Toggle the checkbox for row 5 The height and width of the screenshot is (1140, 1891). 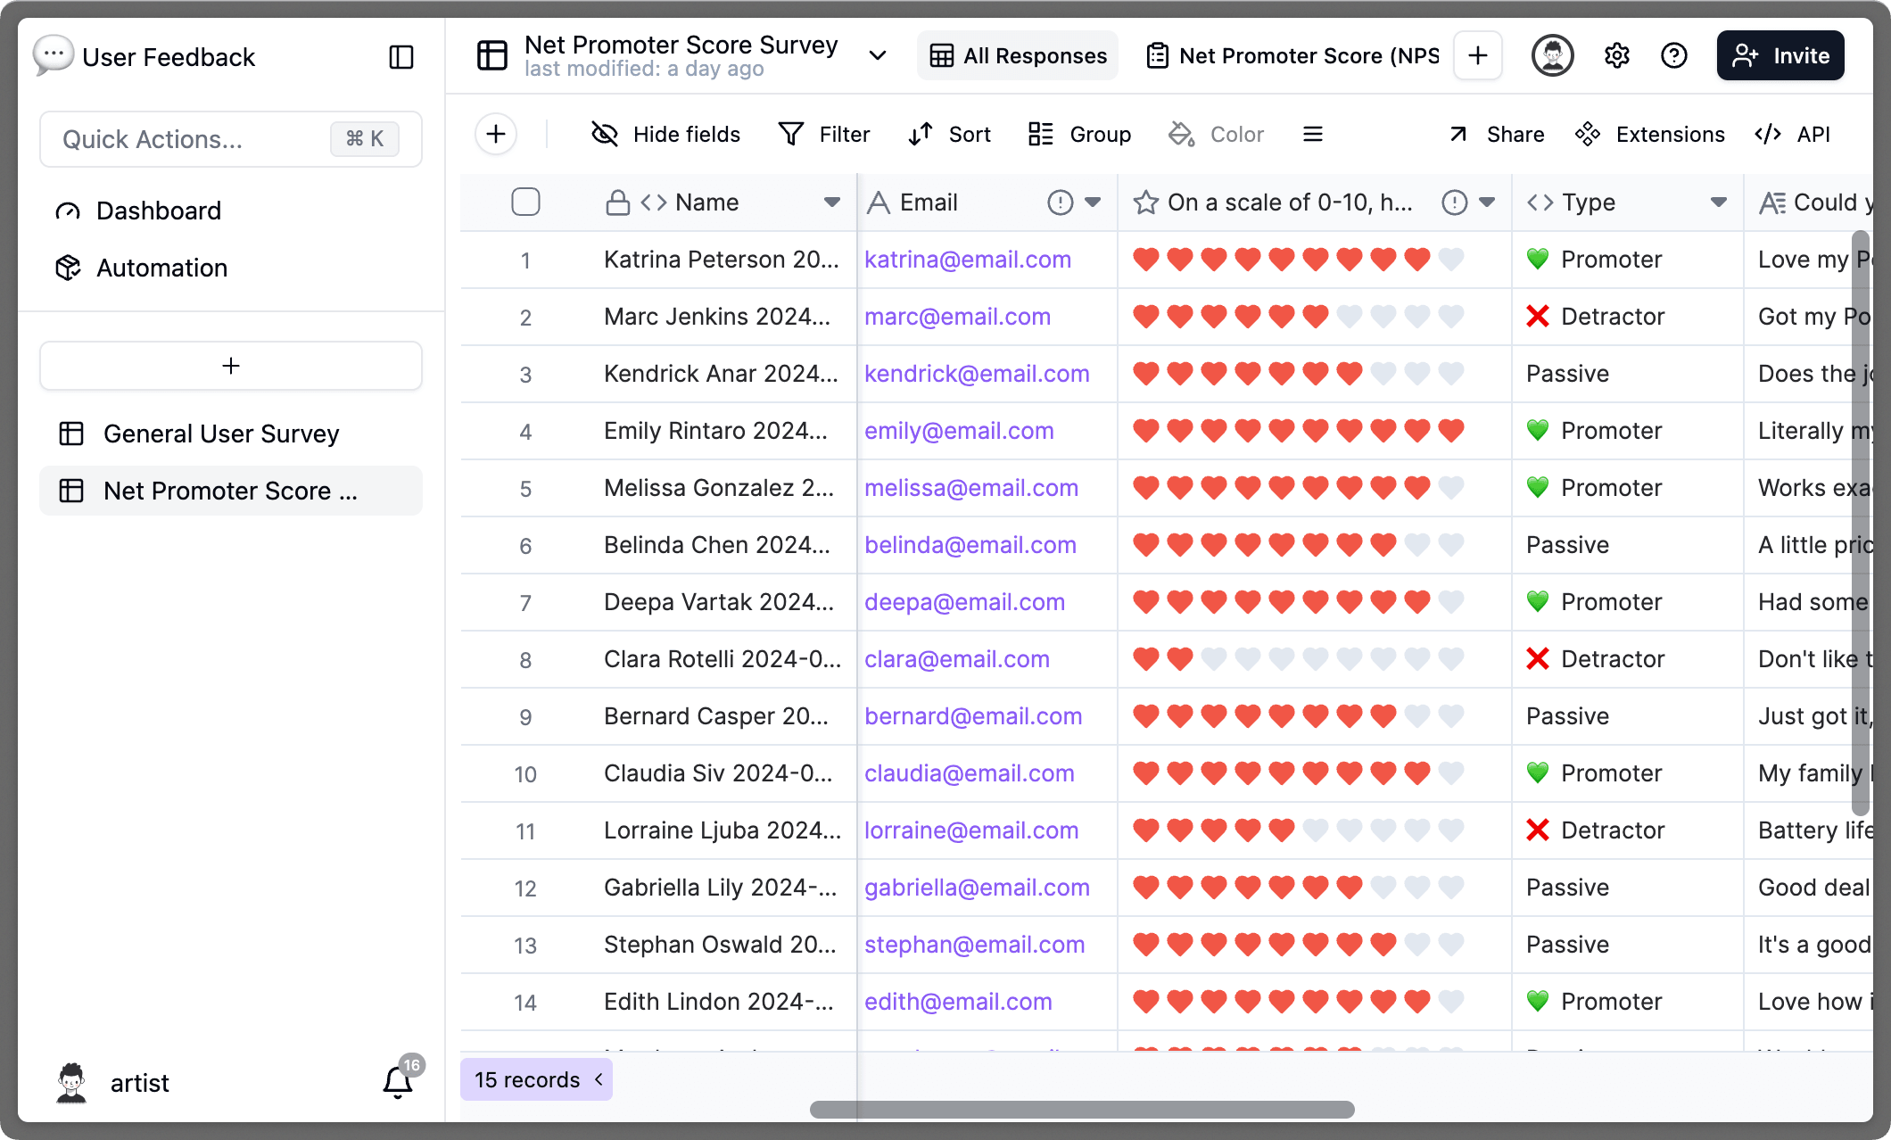(x=527, y=486)
